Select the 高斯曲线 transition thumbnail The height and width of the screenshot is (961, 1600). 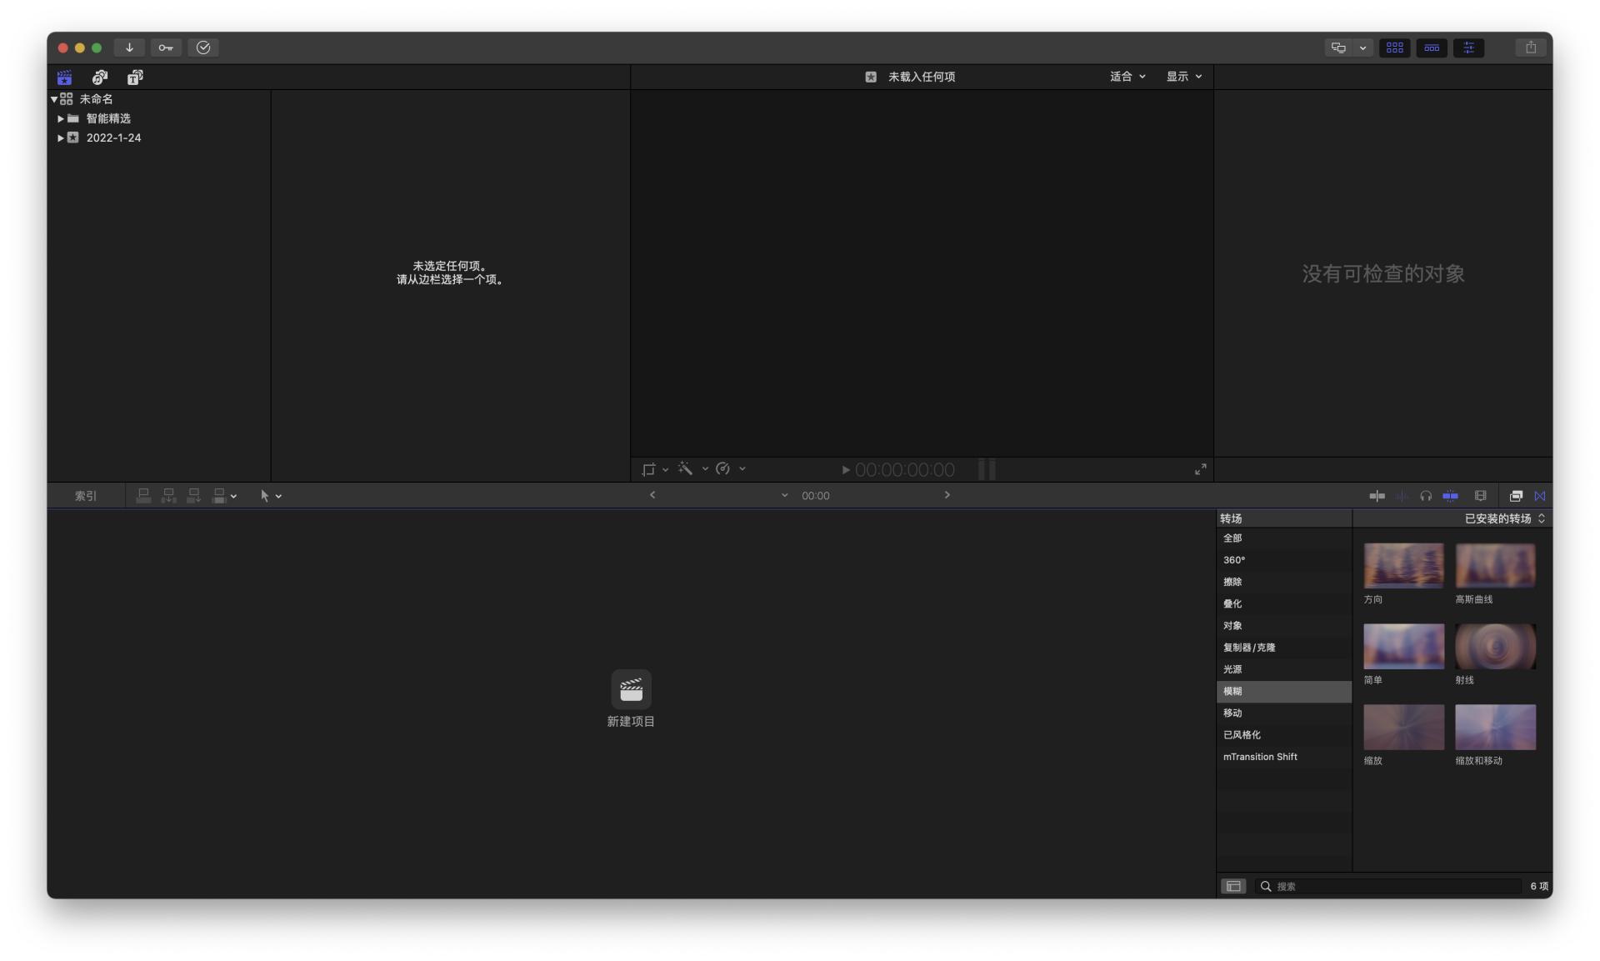point(1495,565)
